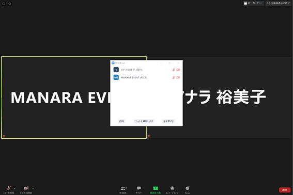Exit full screen mode button
Viewport: 293px width, 195px height.
pos(279,3)
